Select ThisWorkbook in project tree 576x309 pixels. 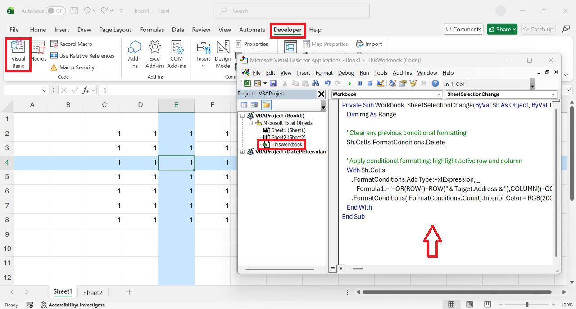287,144
